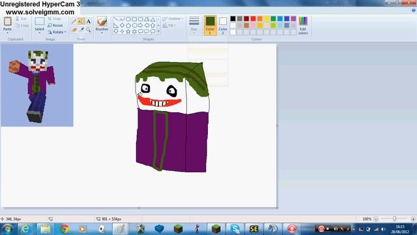Choose the Oval shape

point(128,20)
